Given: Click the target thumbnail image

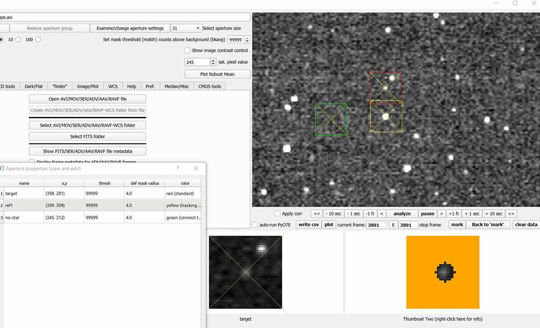Looking at the screenshot, I should [x=246, y=272].
